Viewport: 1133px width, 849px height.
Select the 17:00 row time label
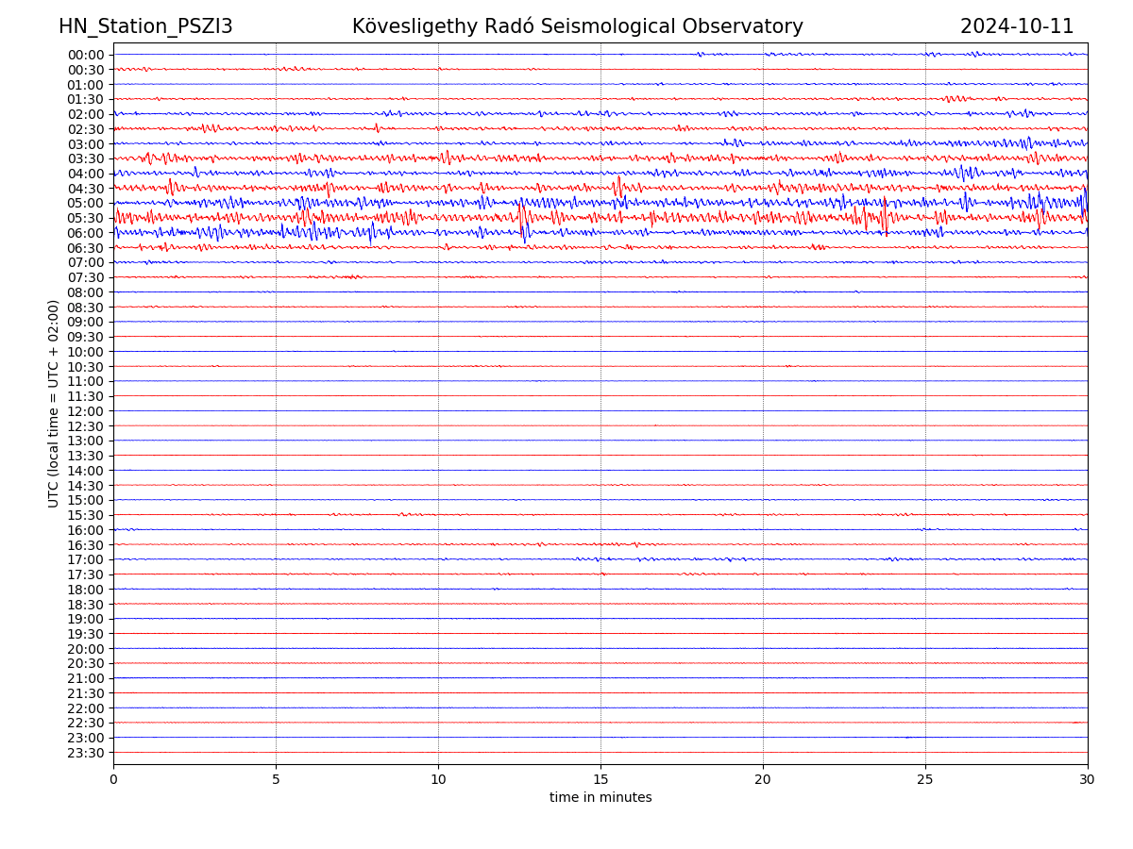[x=86, y=559]
